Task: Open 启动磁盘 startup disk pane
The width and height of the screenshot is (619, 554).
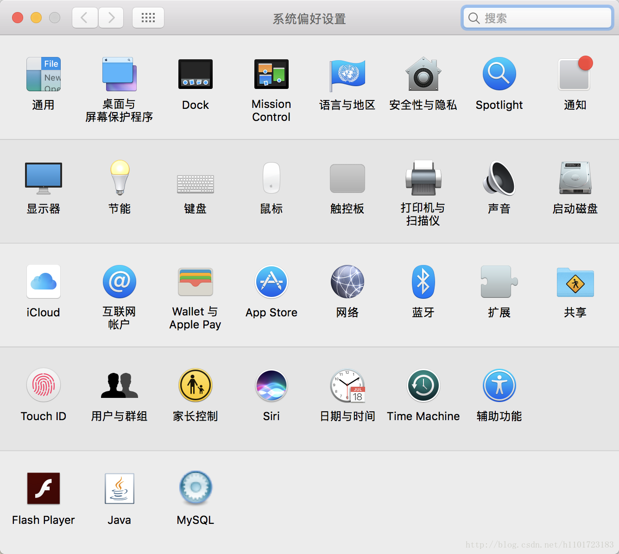Action: coord(575,178)
